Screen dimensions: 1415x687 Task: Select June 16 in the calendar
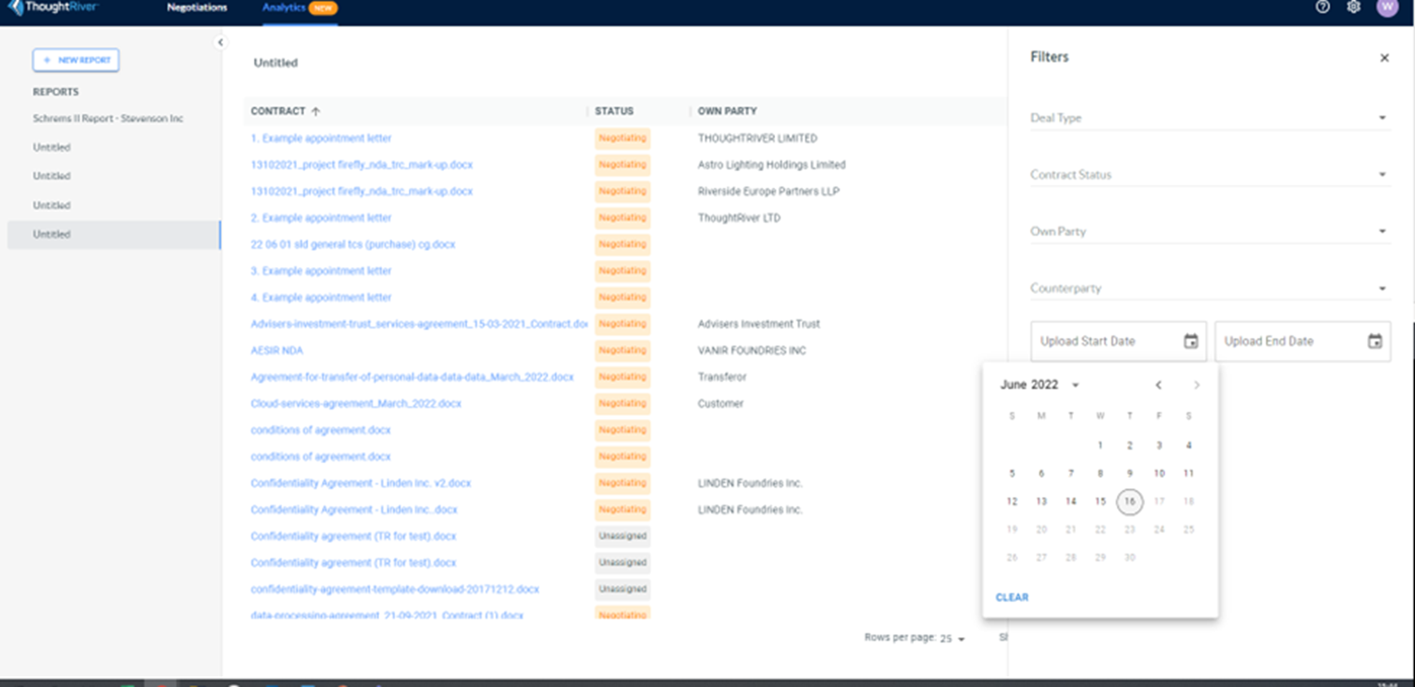tap(1129, 502)
